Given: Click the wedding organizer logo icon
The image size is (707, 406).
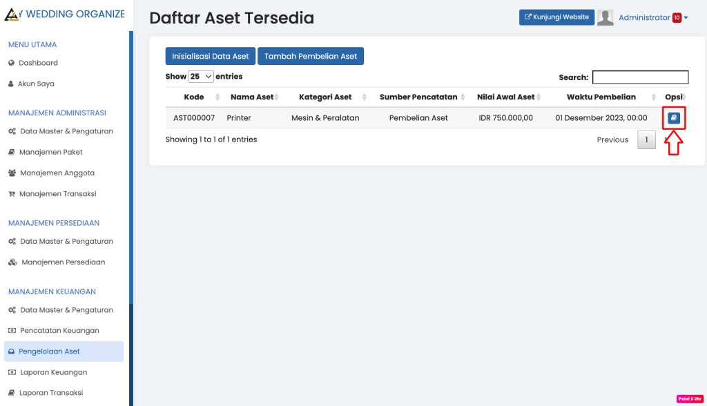Looking at the screenshot, I should (12, 14).
